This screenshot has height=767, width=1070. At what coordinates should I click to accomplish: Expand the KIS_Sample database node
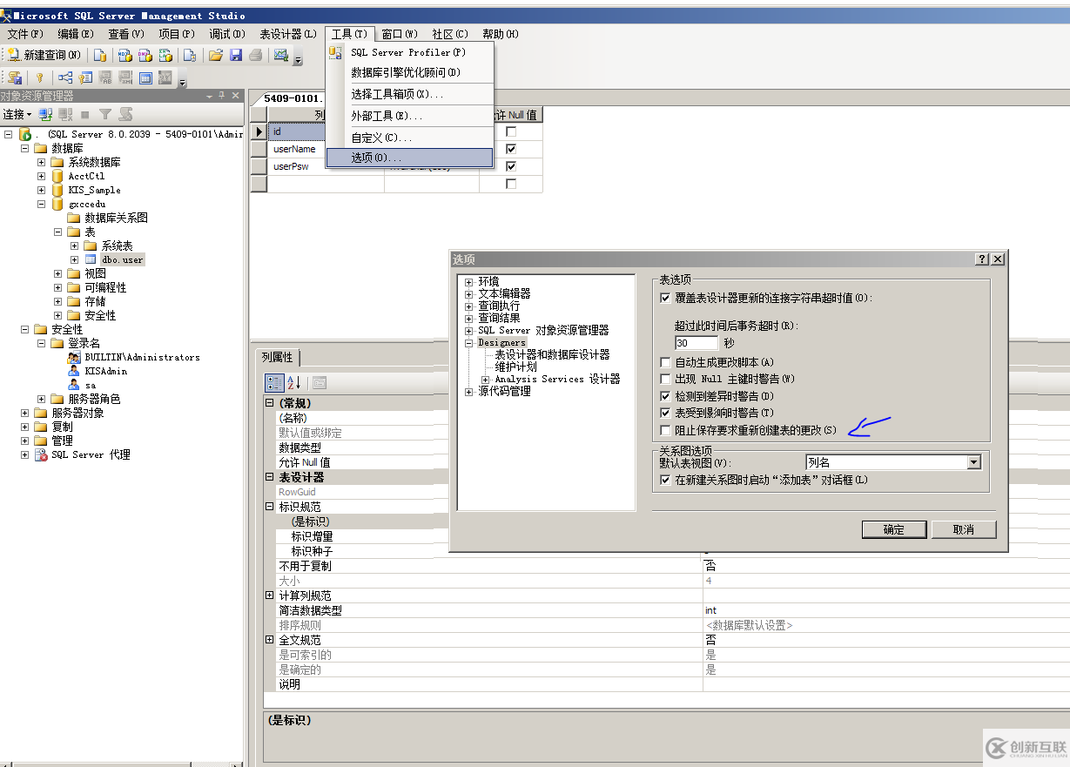coord(41,190)
